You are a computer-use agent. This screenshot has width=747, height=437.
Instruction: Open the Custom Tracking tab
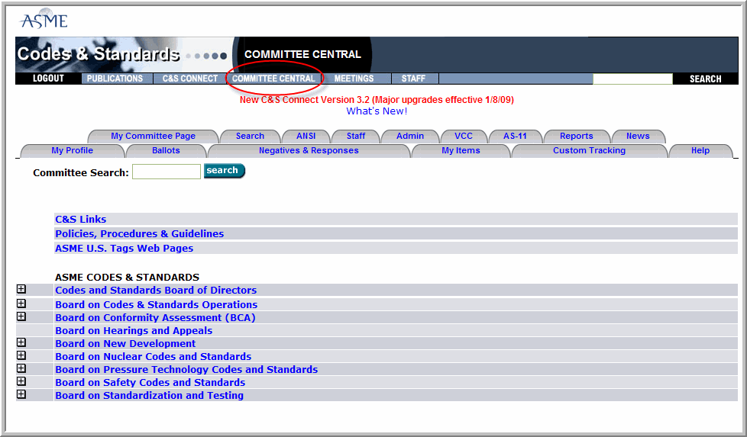[x=590, y=151]
